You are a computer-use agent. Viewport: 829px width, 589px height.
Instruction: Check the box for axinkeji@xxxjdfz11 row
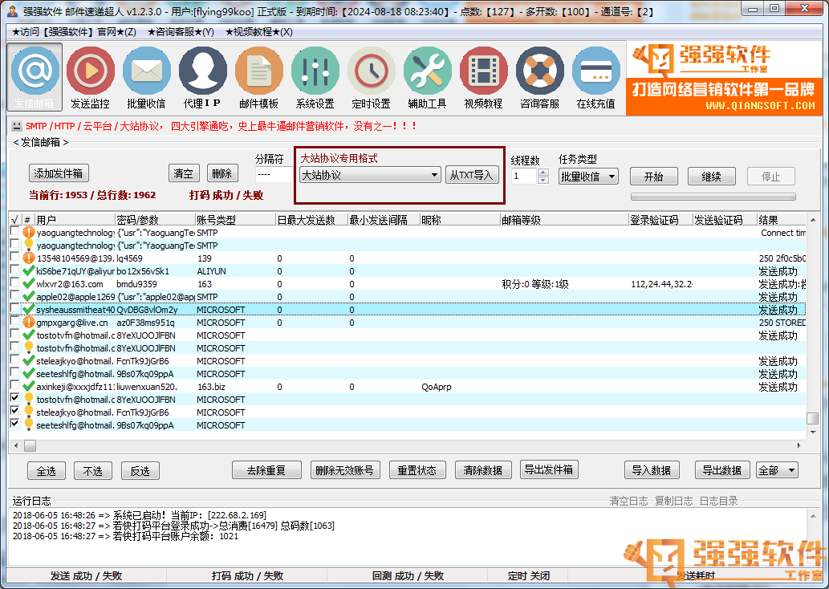(x=14, y=385)
